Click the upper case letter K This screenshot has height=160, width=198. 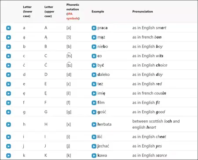click(x=46, y=156)
